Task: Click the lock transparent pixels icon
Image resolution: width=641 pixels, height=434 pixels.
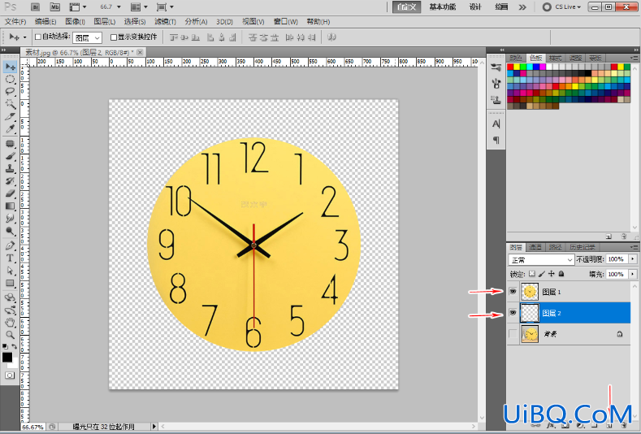Action: pos(532,274)
